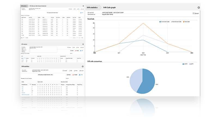Detach the Called Number breakdown panel

(70, 9)
